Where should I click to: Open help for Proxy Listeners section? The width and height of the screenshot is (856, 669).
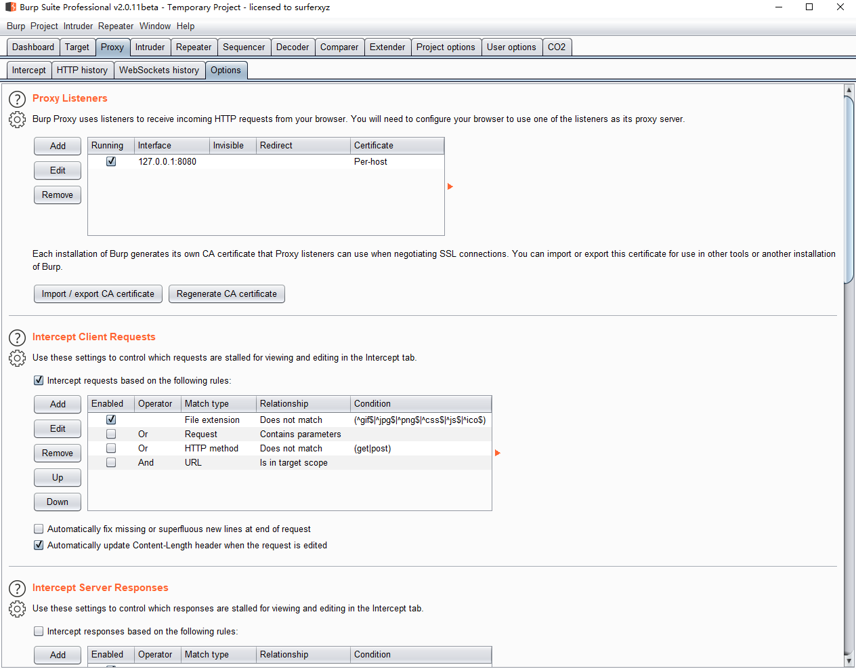[17, 100]
